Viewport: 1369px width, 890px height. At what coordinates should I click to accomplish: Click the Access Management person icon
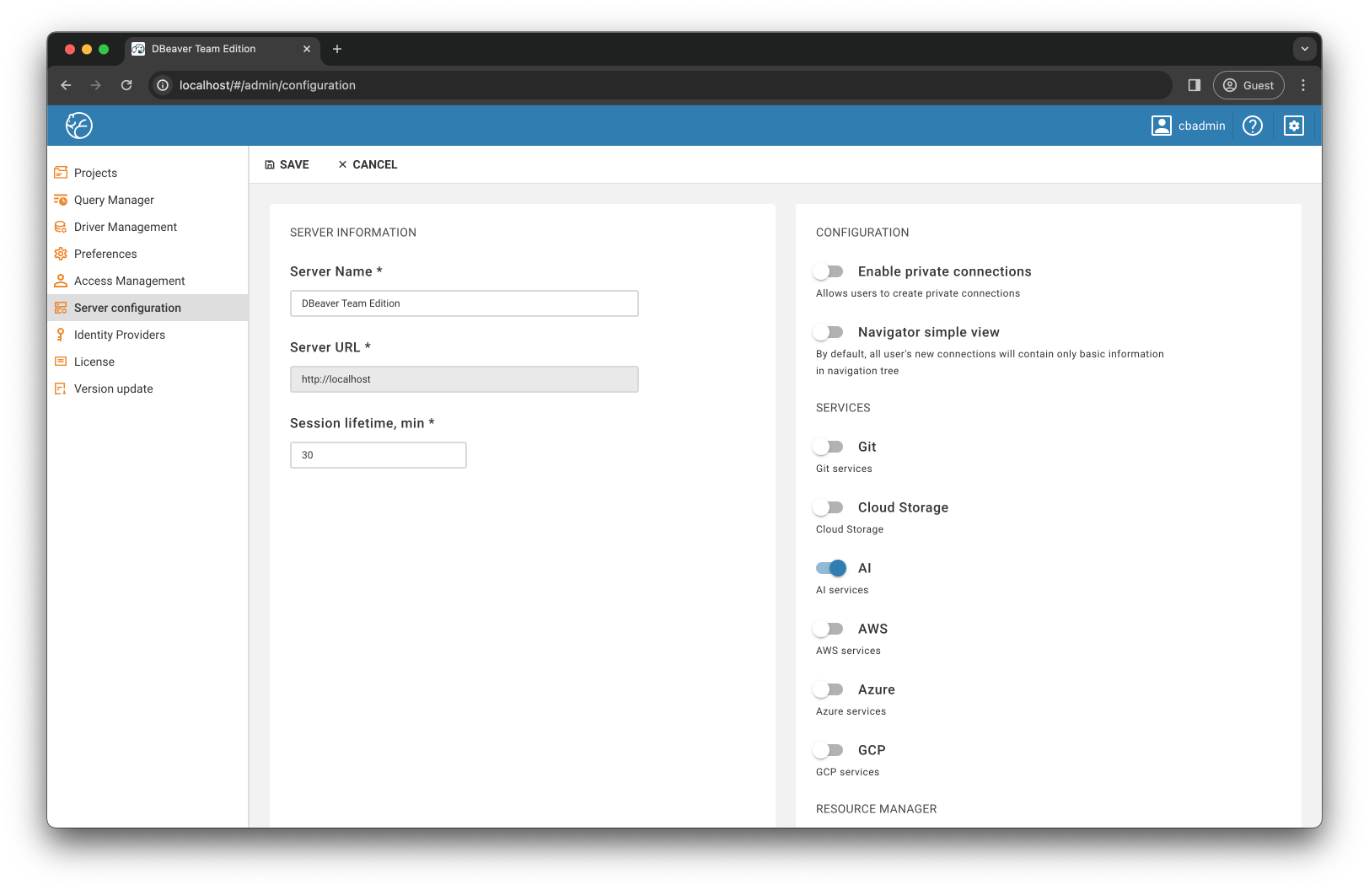click(61, 281)
